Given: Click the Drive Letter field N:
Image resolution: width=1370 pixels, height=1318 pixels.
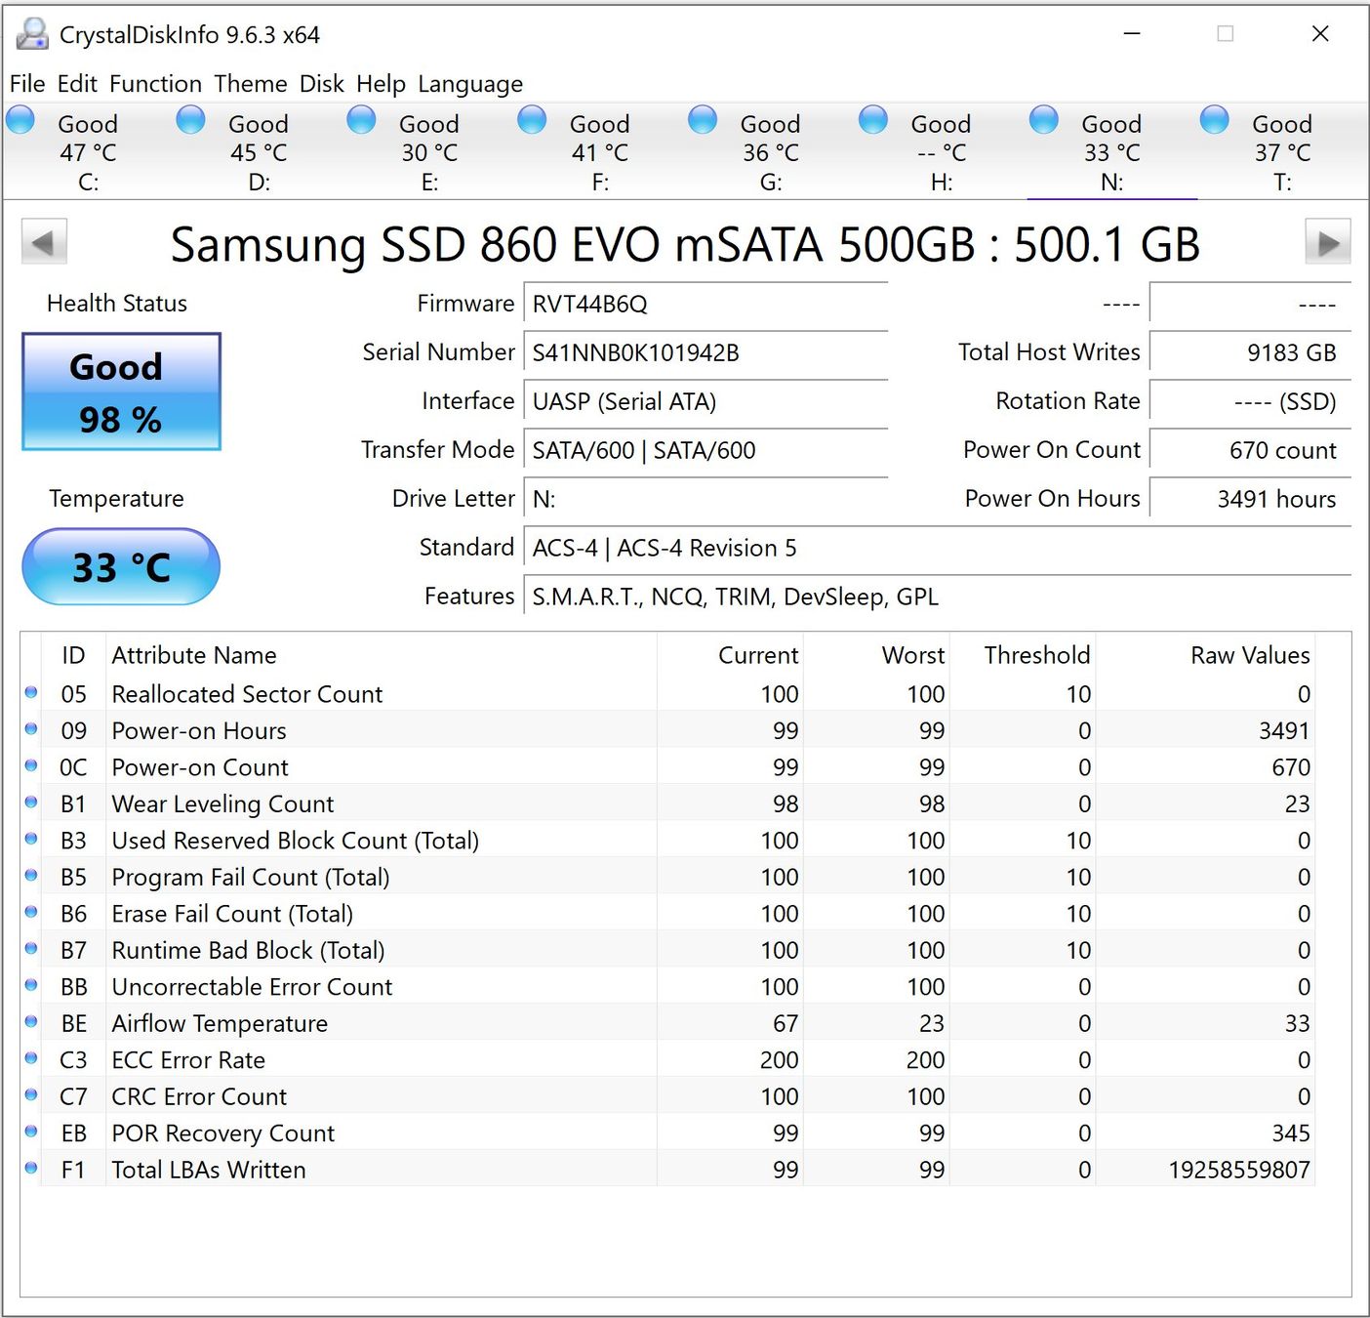Looking at the screenshot, I should click(705, 499).
